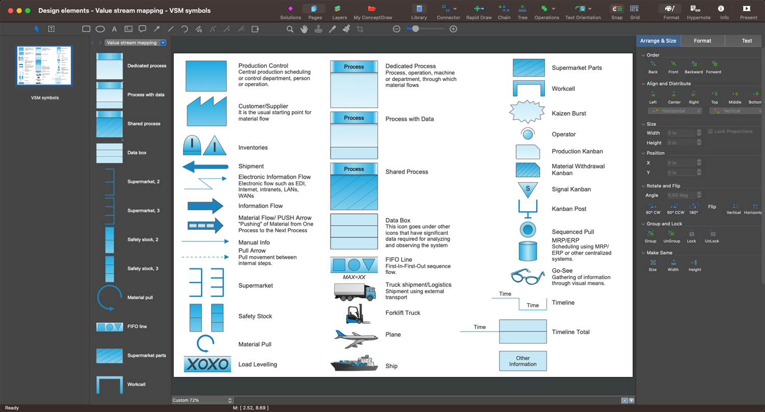Viewport: 765px width, 412px height.
Task: Switch to the Format tab
Action: [702, 41]
